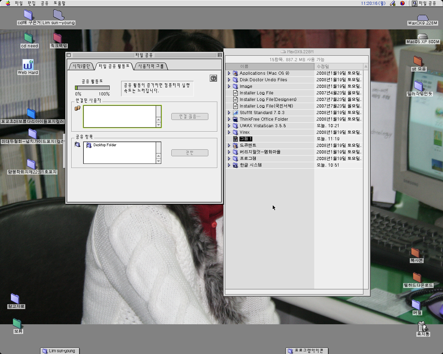Open the 편집 menu

(31, 3)
